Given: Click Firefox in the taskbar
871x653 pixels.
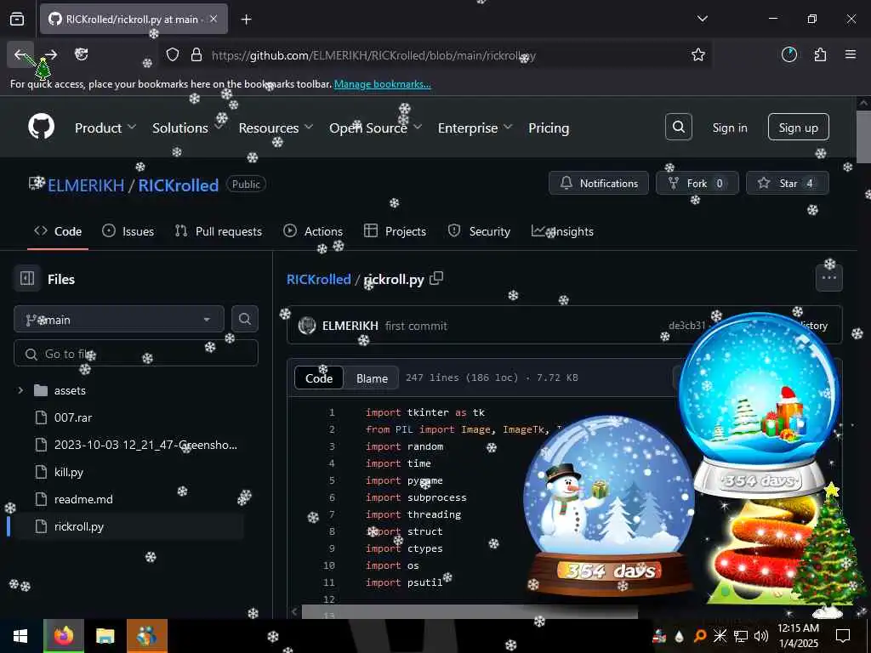Looking at the screenshot, I should (x=64, y=636).
